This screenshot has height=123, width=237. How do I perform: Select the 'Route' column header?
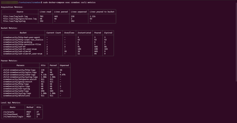pos(13,107)
